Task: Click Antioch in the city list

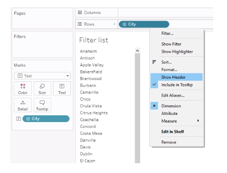Action: [87, 58]
